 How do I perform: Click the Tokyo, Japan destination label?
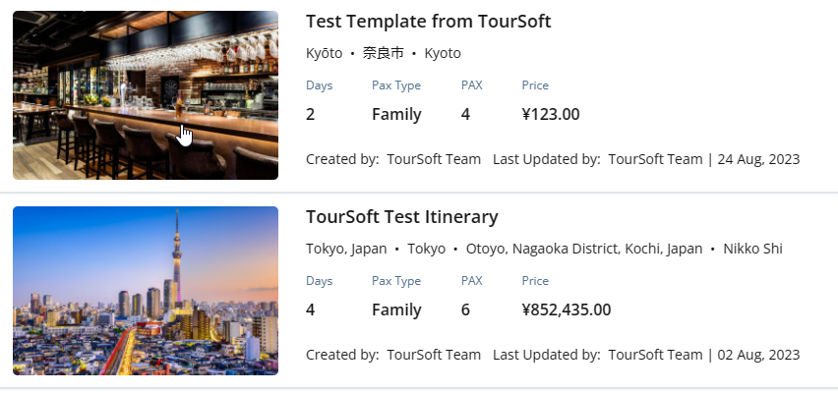pyautogui.click(x=346, y=249)
